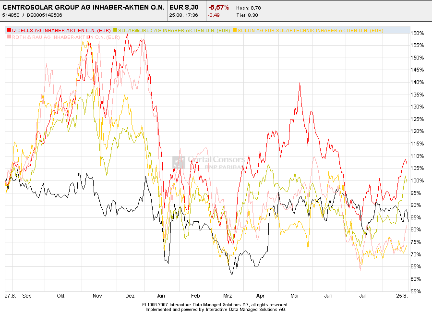Click the orange Solon legend color swatch
Viewport: 432px width, 312px height.
tap(235, 30)
